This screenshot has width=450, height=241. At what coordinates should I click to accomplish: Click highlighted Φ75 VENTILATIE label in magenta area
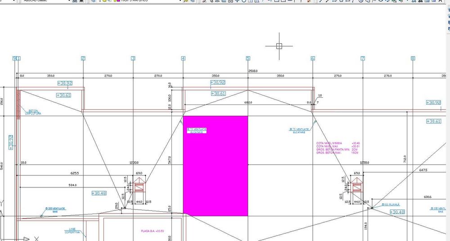[x=197, y=130]
